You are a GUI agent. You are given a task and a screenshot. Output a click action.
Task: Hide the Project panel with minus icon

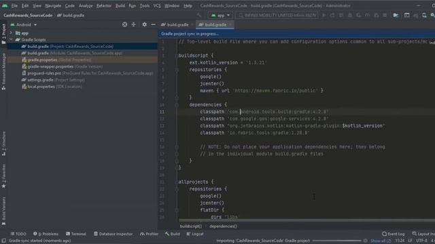click(x=153, y=24)
